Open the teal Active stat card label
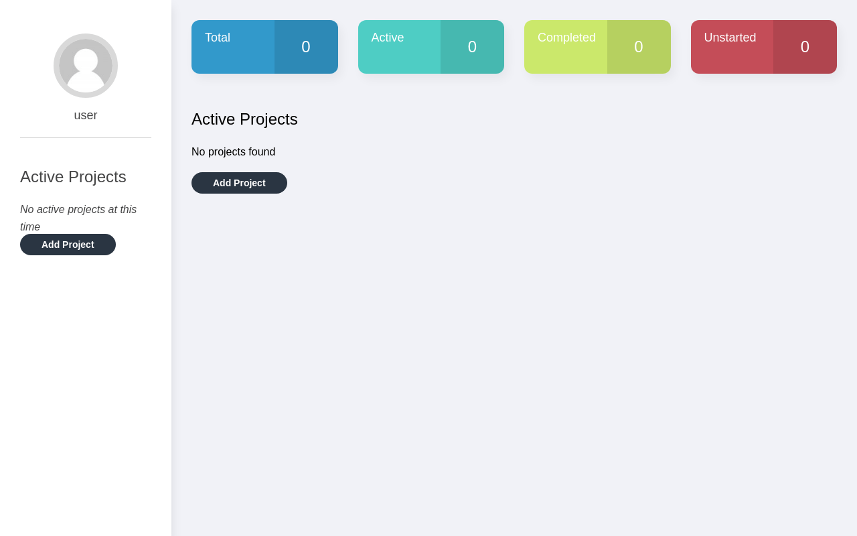Image resolution: width=857 pixels, height=536 pixels. 388,38
